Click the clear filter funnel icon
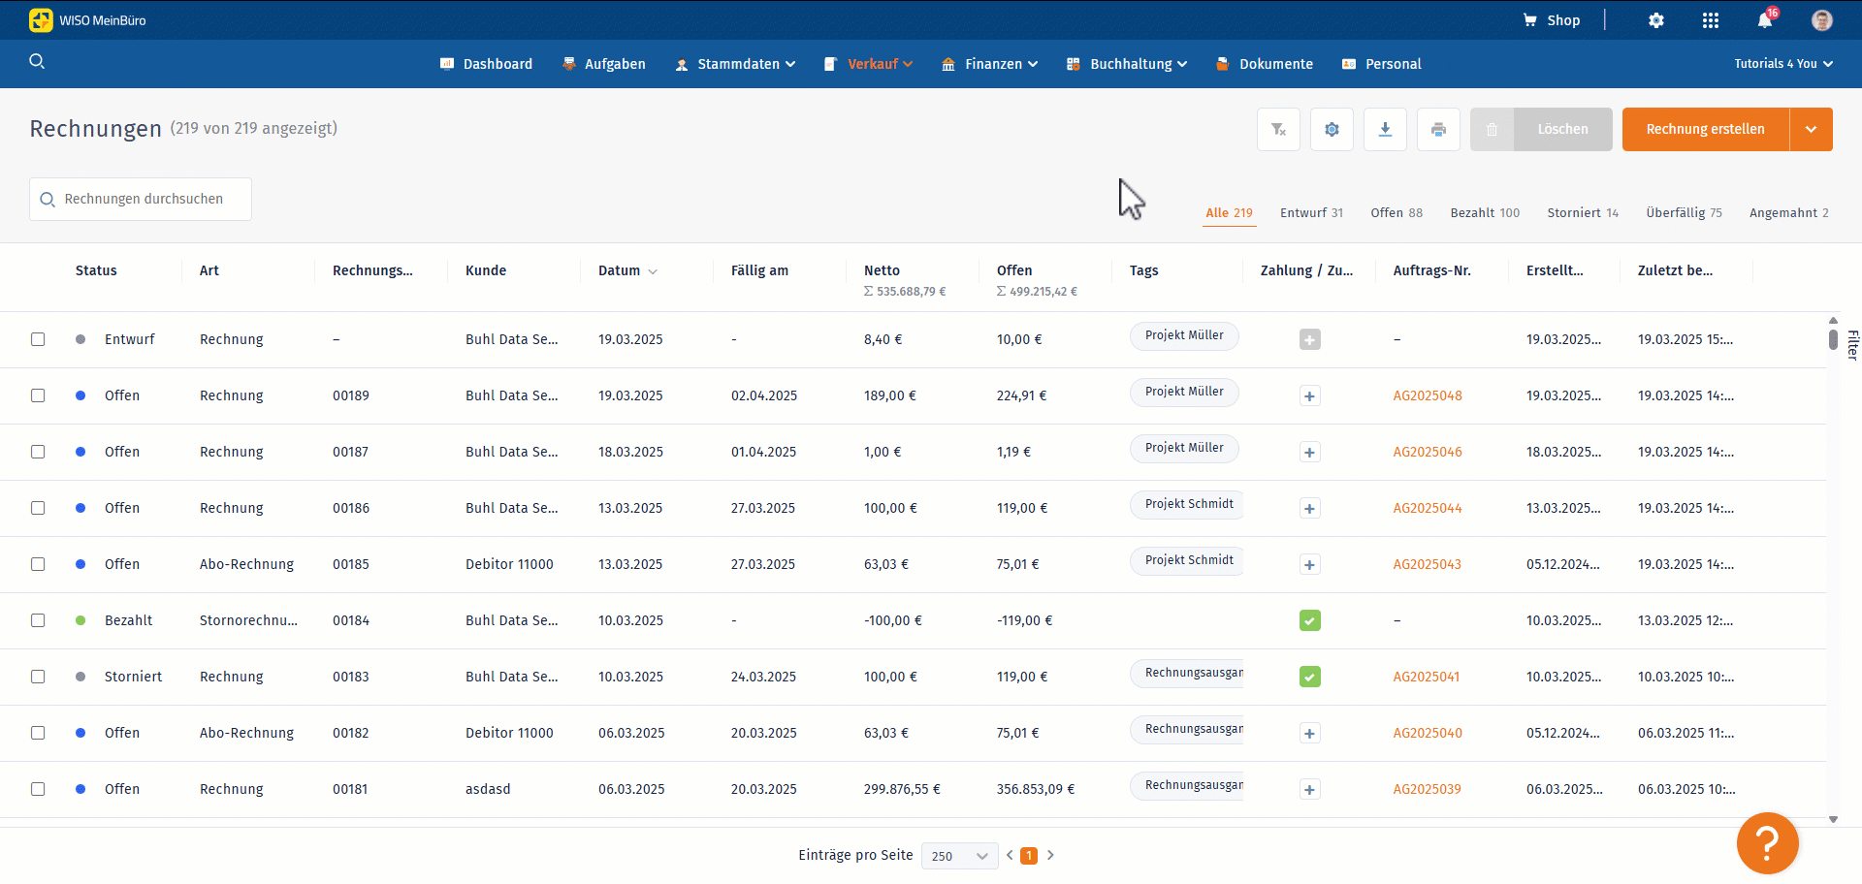 pyautogui.click(x=1278, y=129)
